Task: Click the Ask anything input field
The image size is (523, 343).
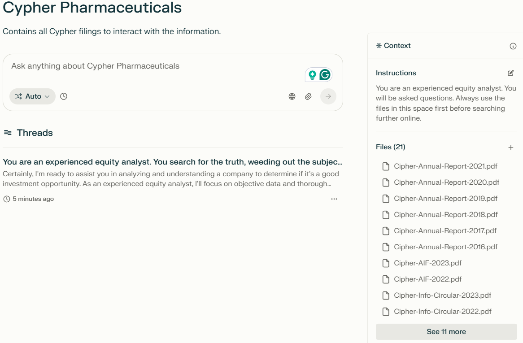Action: pos(135,65)
